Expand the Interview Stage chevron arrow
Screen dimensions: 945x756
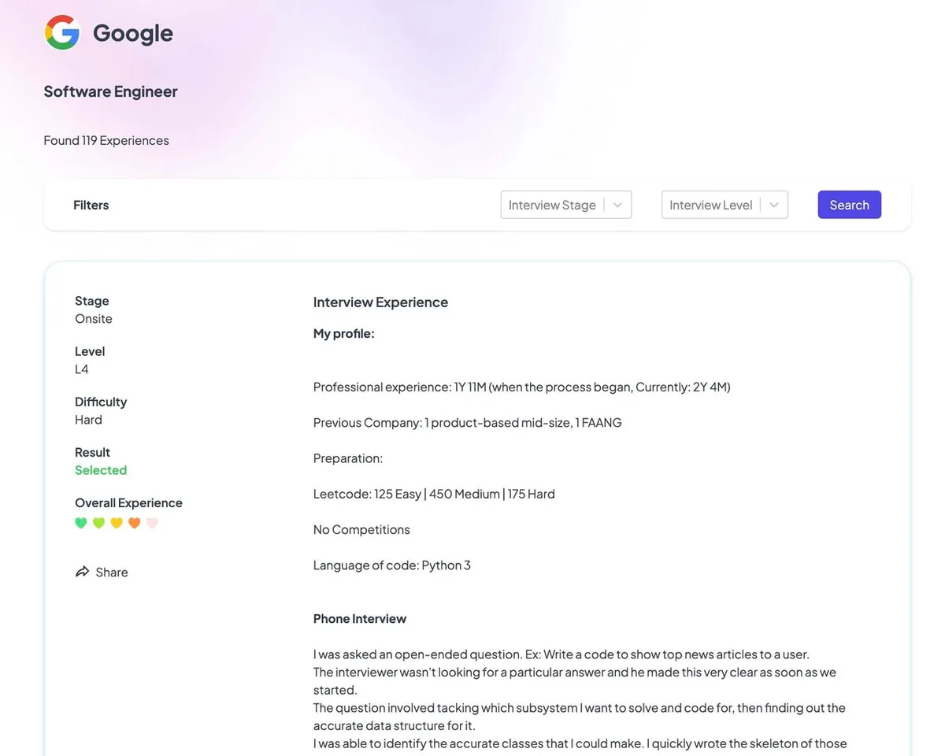coord(617,205)
